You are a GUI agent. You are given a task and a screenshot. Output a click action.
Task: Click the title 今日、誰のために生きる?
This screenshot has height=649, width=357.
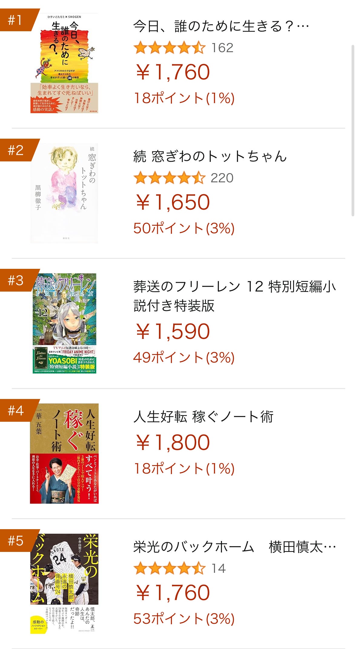tap(221, 26)
